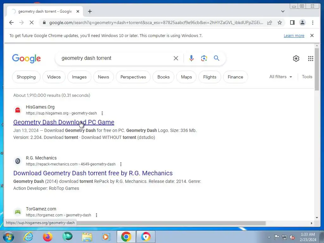324x243 pixels.
Task: Open Google quick settings gear
Action: pyautogui.click(x=296, y=59)
